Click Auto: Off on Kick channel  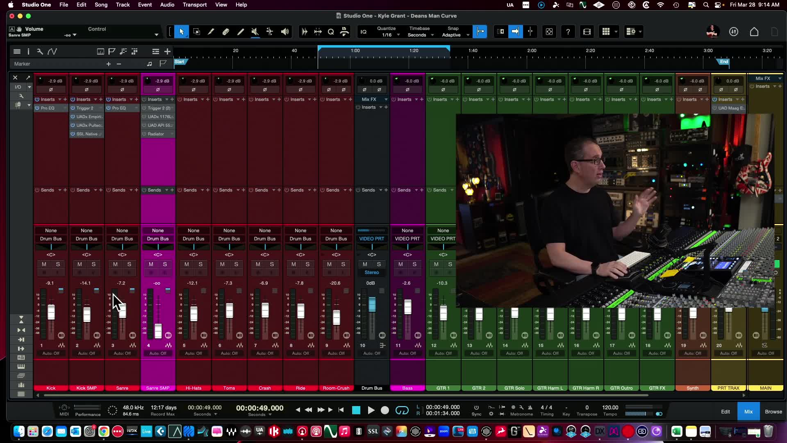coord(51,353)
